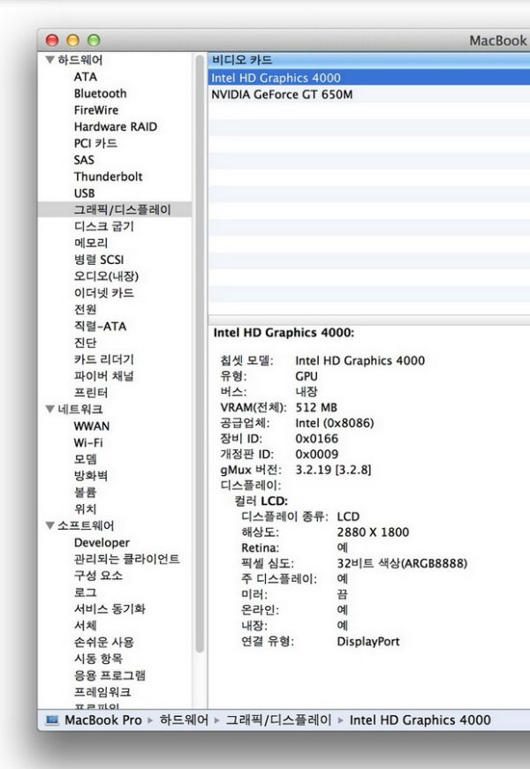This screenshot has height=769, width=530.
Task: Open 관리되는 클라이언트 entry
Action: click(x=126, y=559)
